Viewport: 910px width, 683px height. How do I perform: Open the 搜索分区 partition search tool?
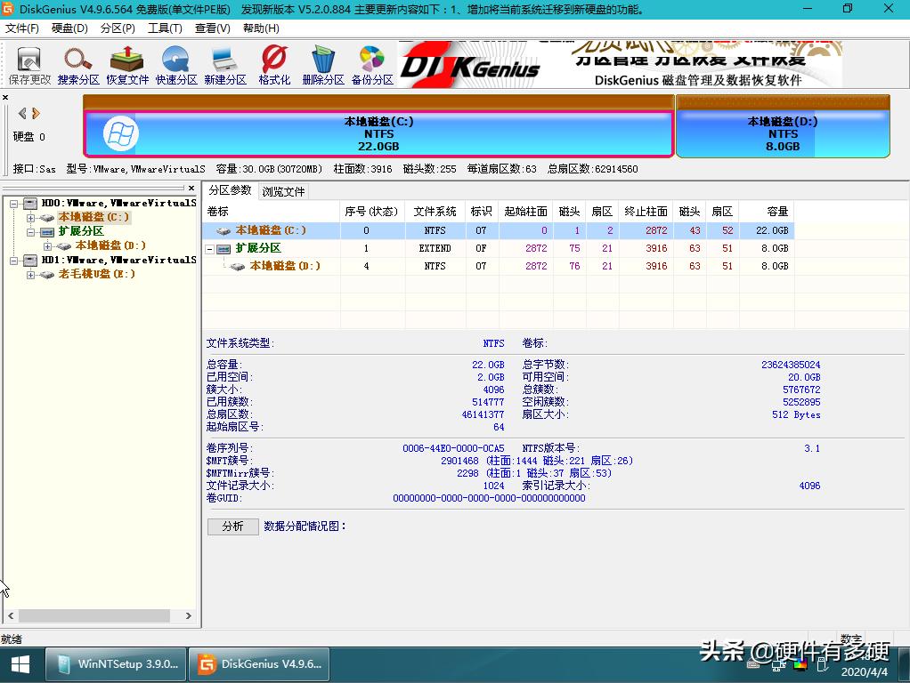point(77,62)
